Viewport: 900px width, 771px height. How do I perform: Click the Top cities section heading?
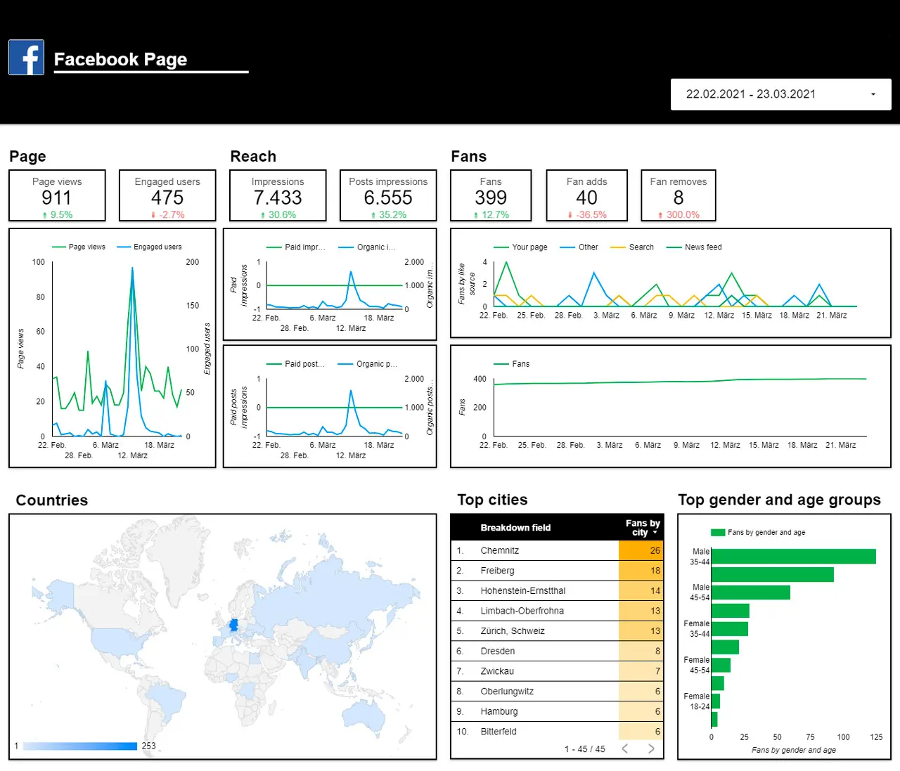point(492,500)
